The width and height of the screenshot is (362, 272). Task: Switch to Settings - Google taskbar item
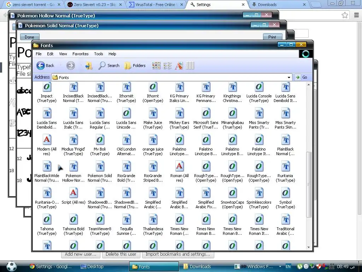(51, 267)
